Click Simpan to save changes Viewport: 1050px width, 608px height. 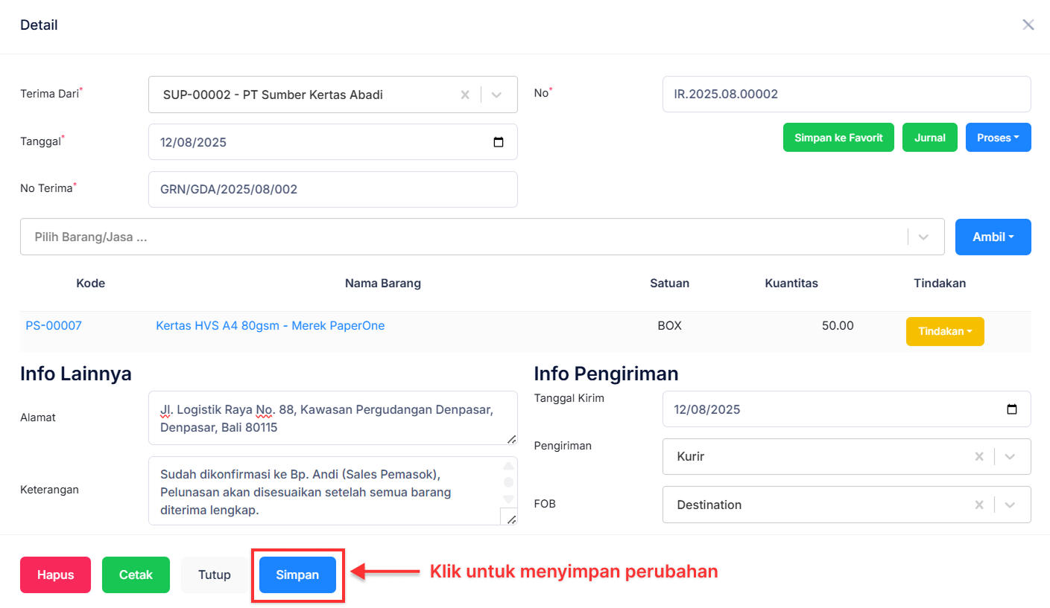pos(297,575)
